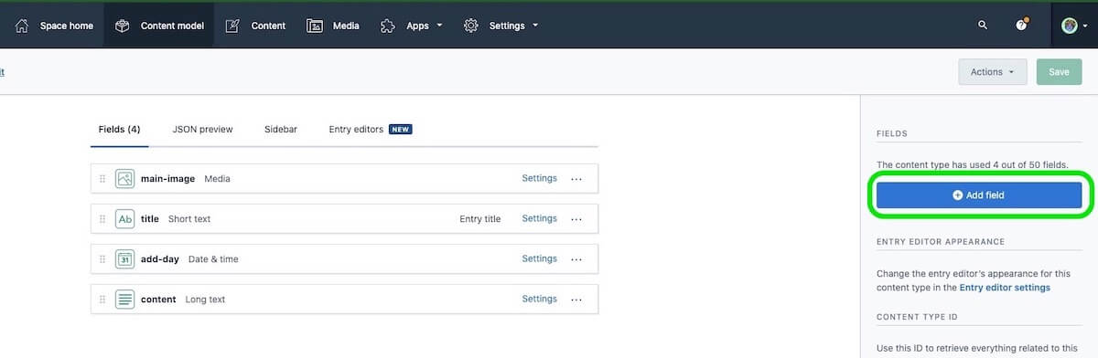Open the Media section
Screen dimensions: 1098x358
tap(333, 26)
